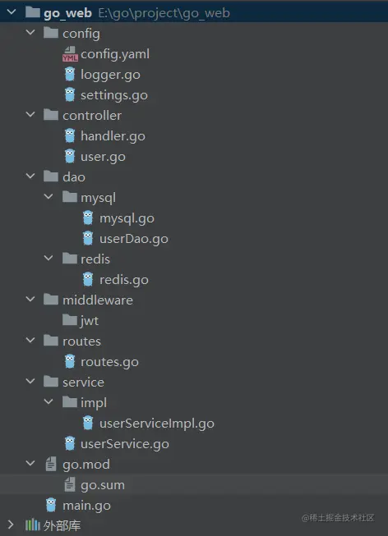Select userServiceImpl.go under impl
388x536 pixels.
[x=157, y=424]
